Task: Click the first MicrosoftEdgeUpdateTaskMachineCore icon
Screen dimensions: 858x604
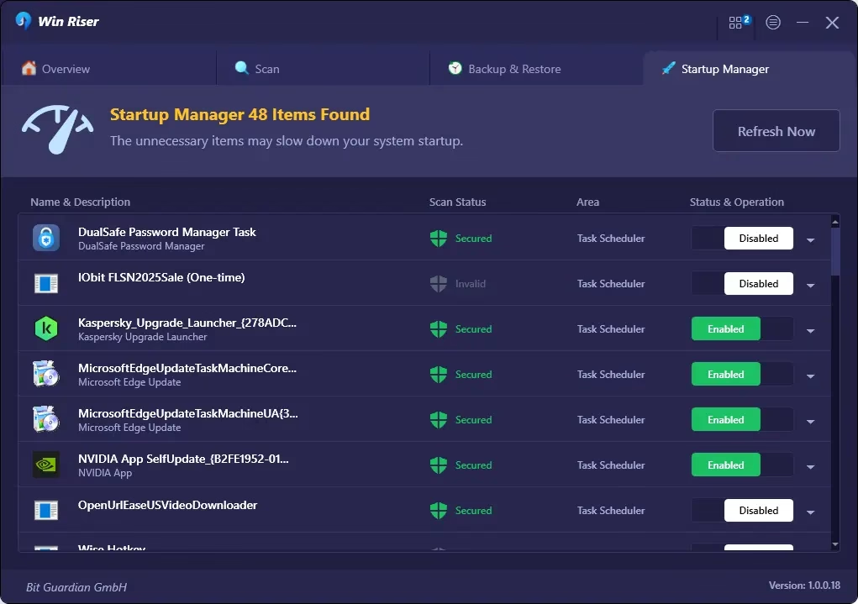Action: tap(46, 375)
